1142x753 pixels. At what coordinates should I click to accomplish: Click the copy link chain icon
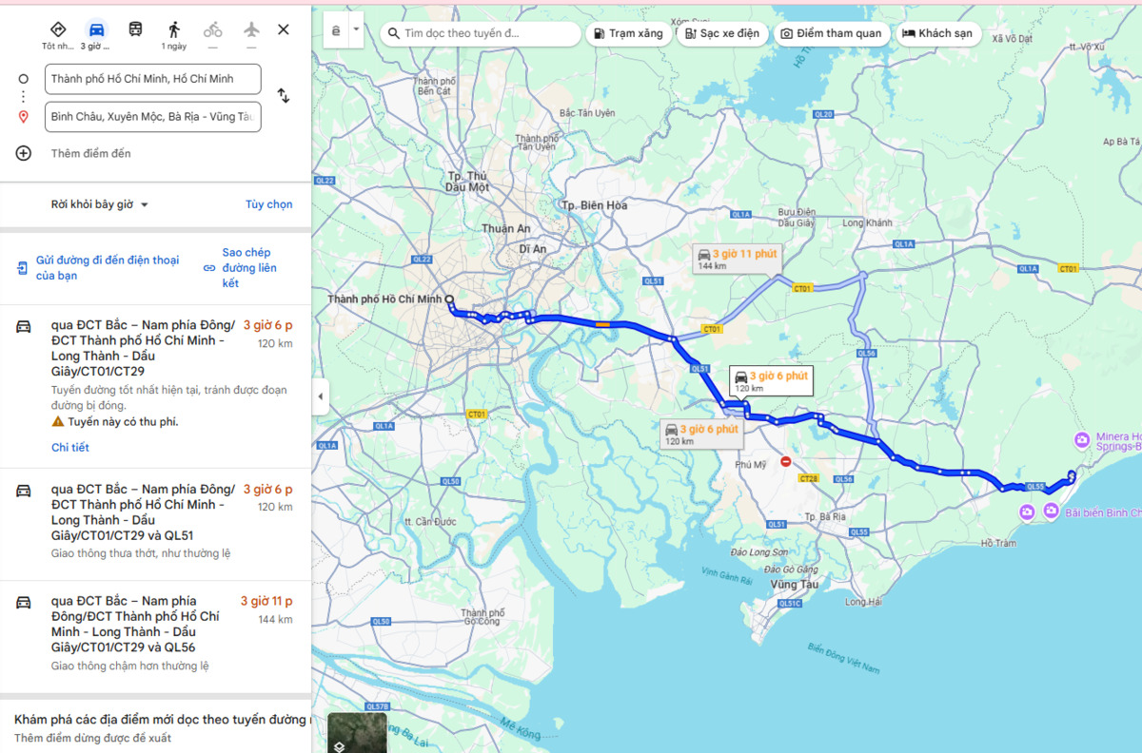[x=209, y=268]
